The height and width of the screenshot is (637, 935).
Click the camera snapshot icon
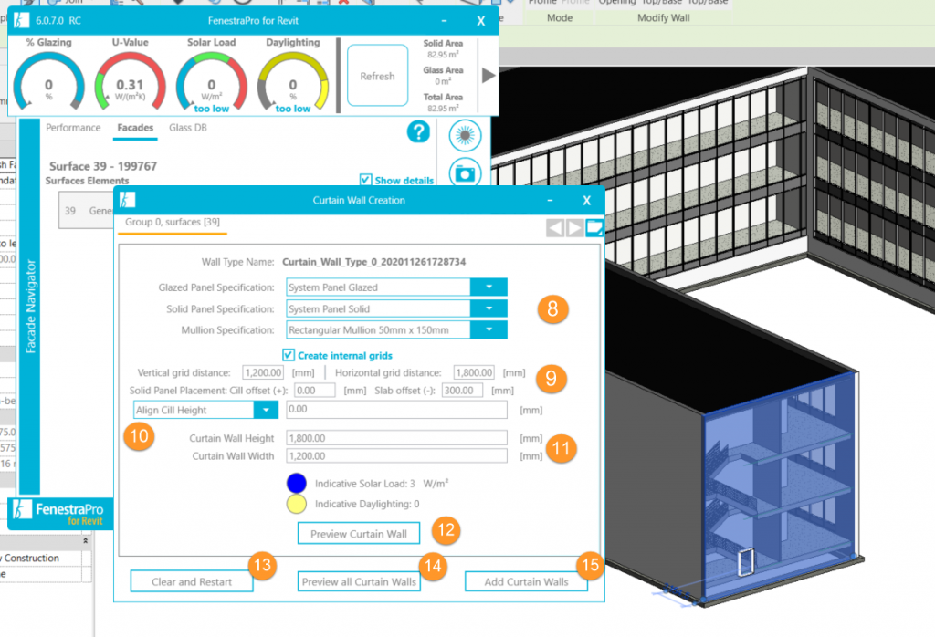[x=465, y=173]
